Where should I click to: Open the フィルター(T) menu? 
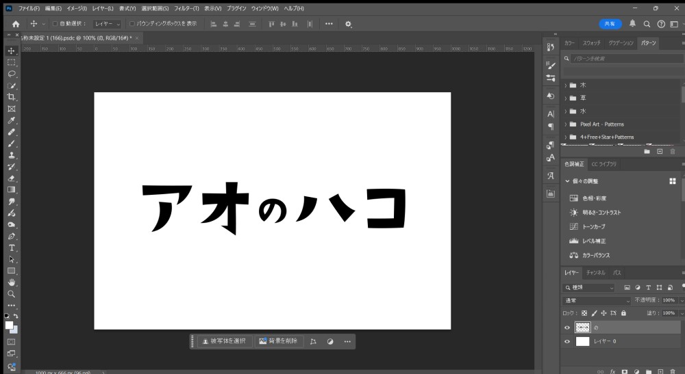186,8
